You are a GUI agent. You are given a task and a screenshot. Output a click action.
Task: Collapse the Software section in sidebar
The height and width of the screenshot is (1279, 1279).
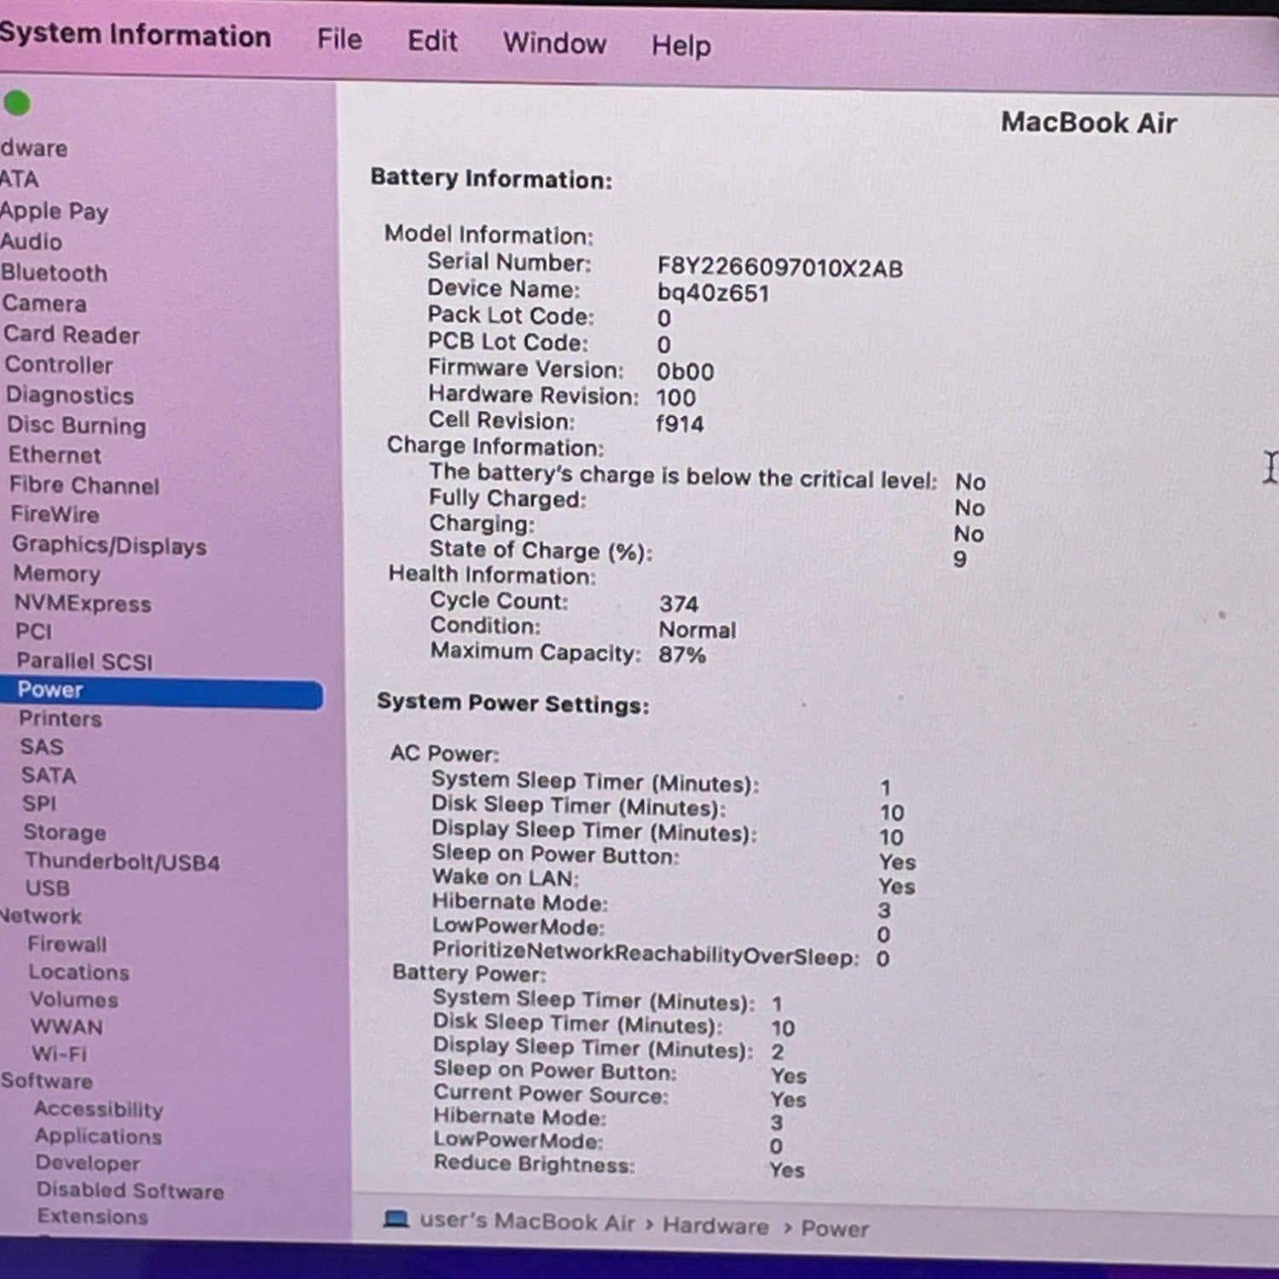47,1081
